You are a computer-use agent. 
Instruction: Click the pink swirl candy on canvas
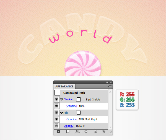pos(83,64)
